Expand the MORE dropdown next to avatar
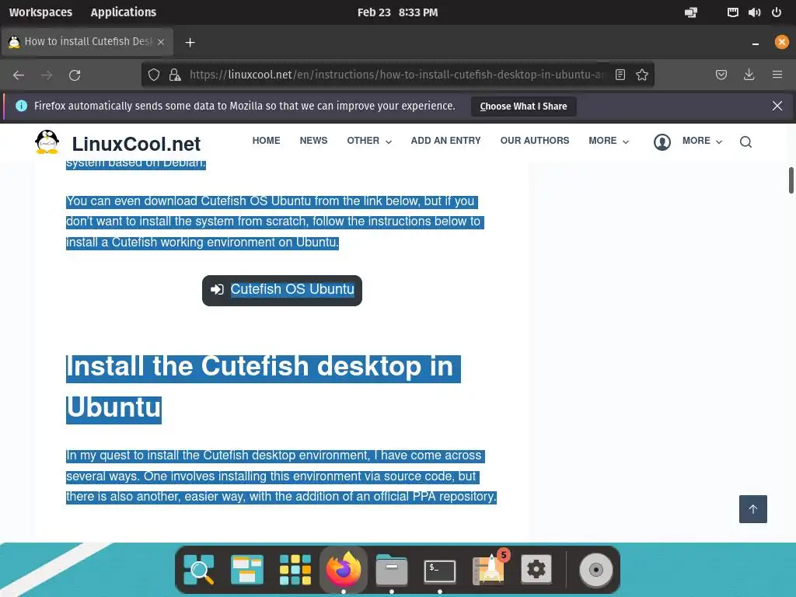Image resolution: width=796 pixels, height=597 pixels. pyautogui.click(x=702, y=141)
